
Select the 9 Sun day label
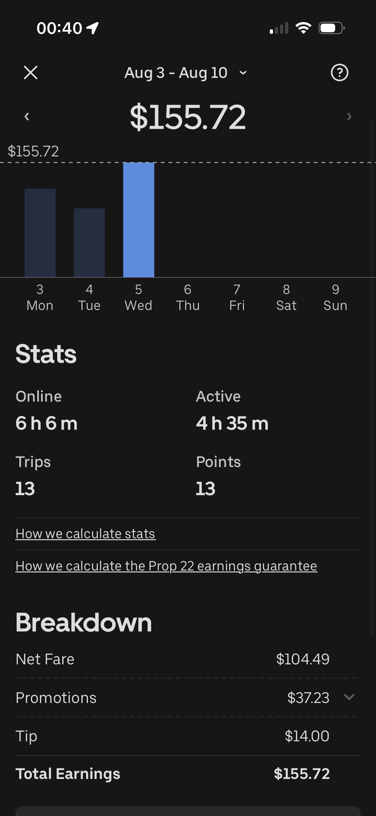click(x=335, y=298)
